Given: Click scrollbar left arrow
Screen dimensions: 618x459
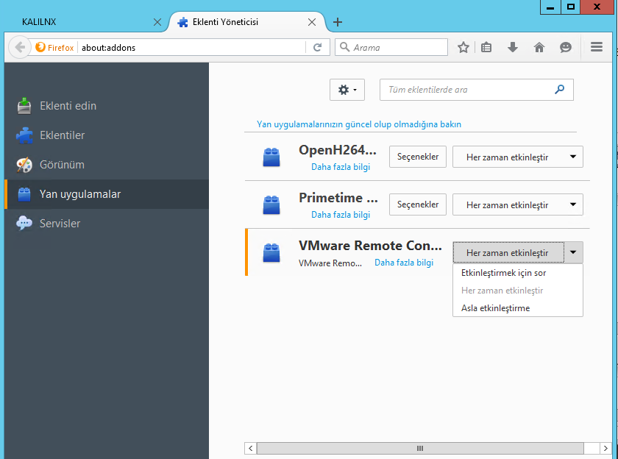Looking at the screenshot, I should (250, 449).
